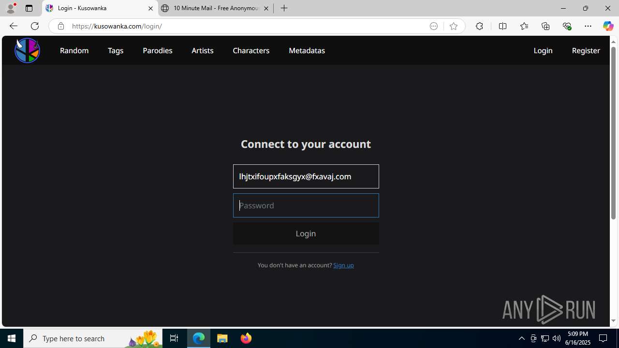Screen dimensions: 619x348
Task: Click the Kusowanka logo icon
Action: (x=27, y=50)
